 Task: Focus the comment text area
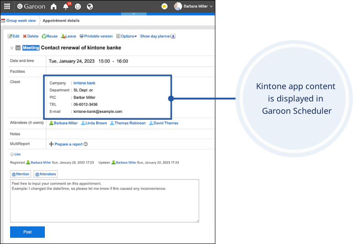(104, 201)
